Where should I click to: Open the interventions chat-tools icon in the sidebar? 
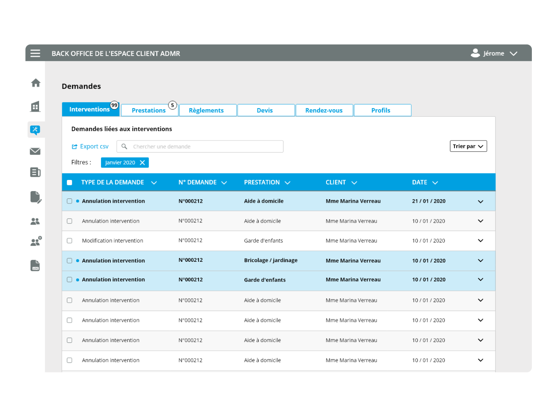click(35, 130)
